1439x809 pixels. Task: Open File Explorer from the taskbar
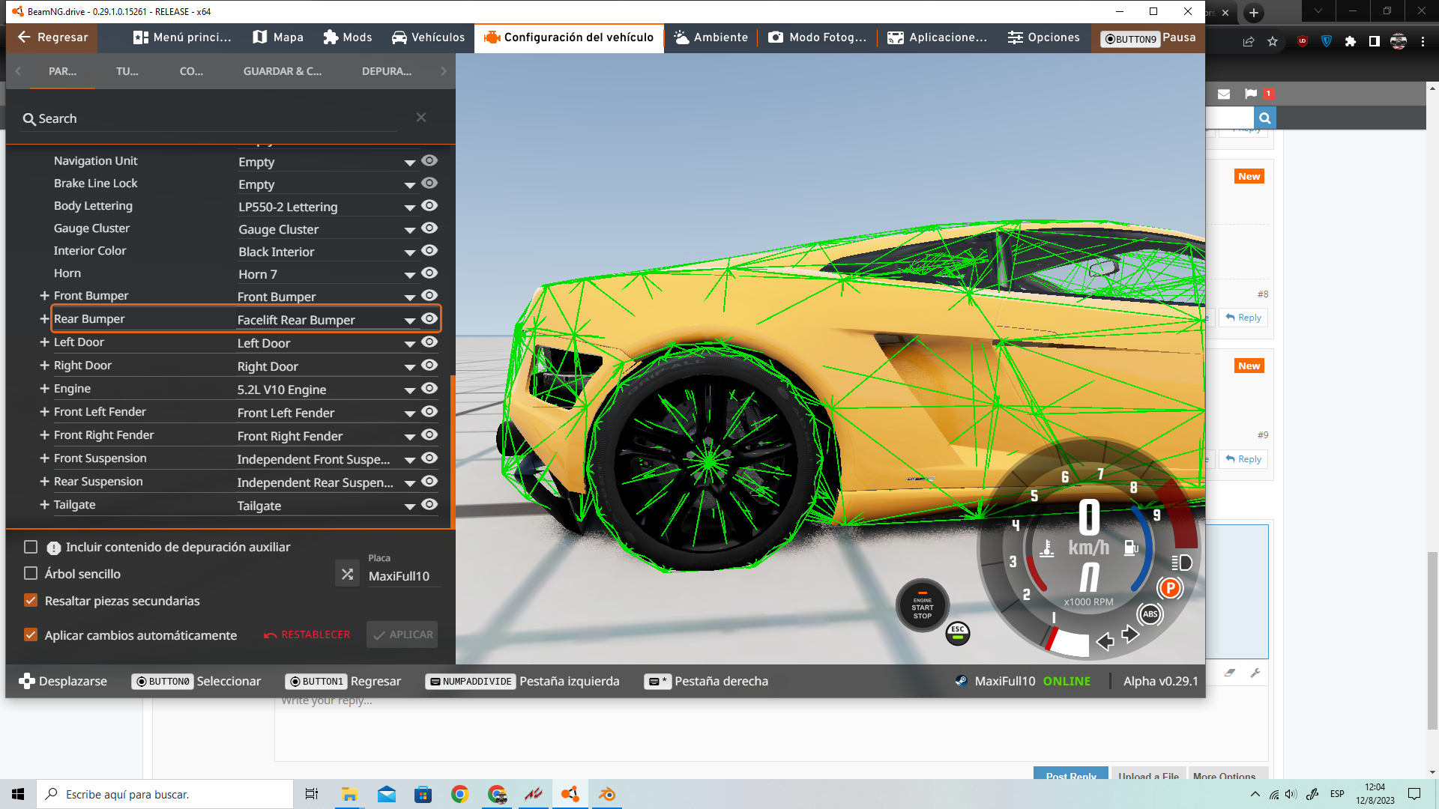coord(349,794)
